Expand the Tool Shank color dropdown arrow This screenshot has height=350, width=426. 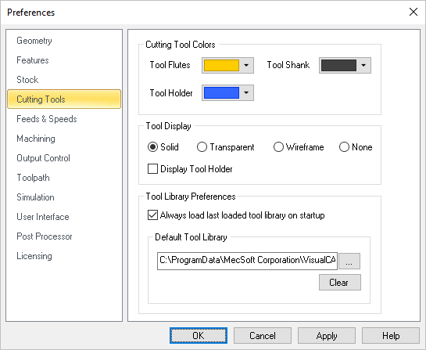pyautogui.click(x=363, y=65)
